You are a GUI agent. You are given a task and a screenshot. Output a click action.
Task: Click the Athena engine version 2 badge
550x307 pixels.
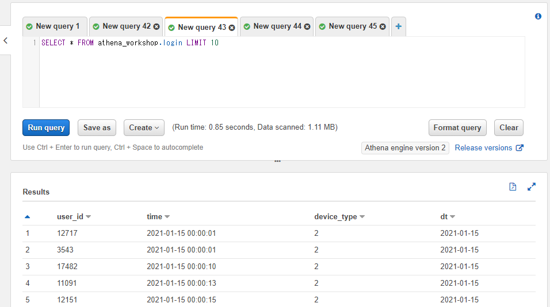coord(405,147)
